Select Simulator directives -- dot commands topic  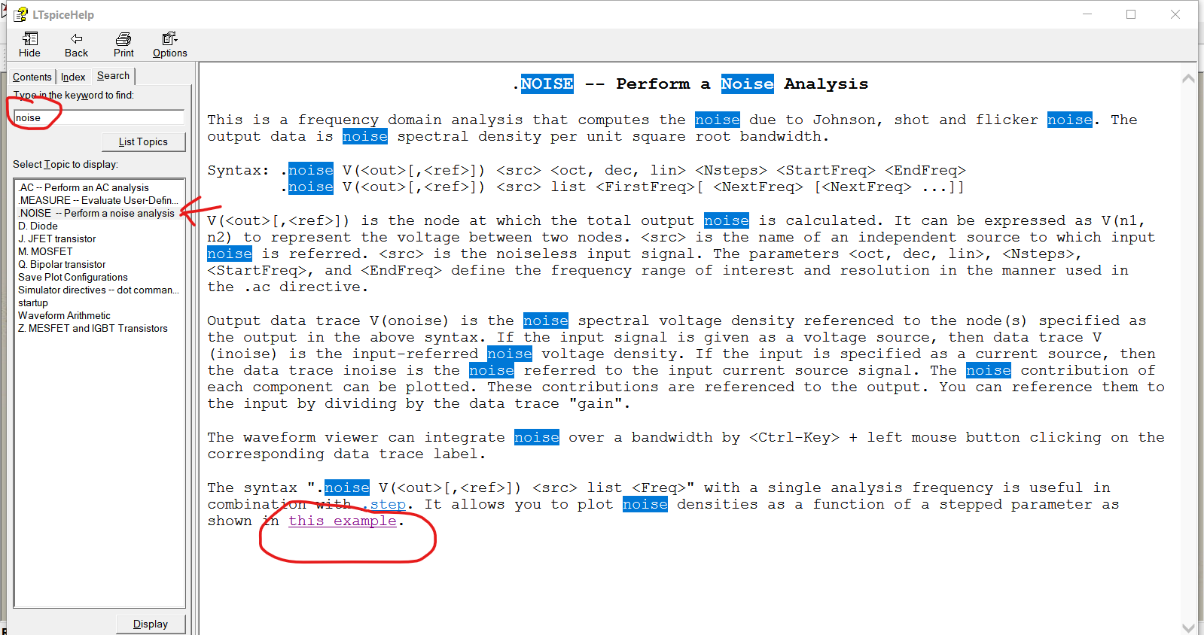click(99, 290)
